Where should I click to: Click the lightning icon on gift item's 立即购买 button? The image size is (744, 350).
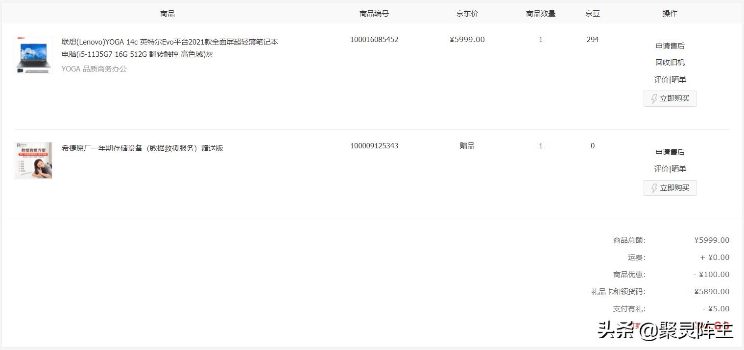654,188
